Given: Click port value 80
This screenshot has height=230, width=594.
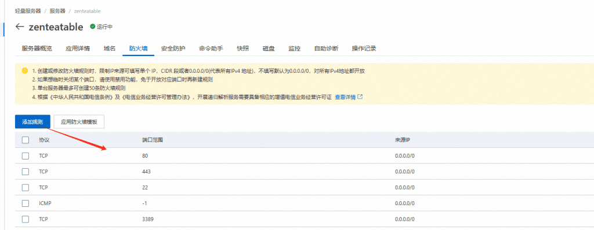Looking at the screenshot, I should 145,156.
